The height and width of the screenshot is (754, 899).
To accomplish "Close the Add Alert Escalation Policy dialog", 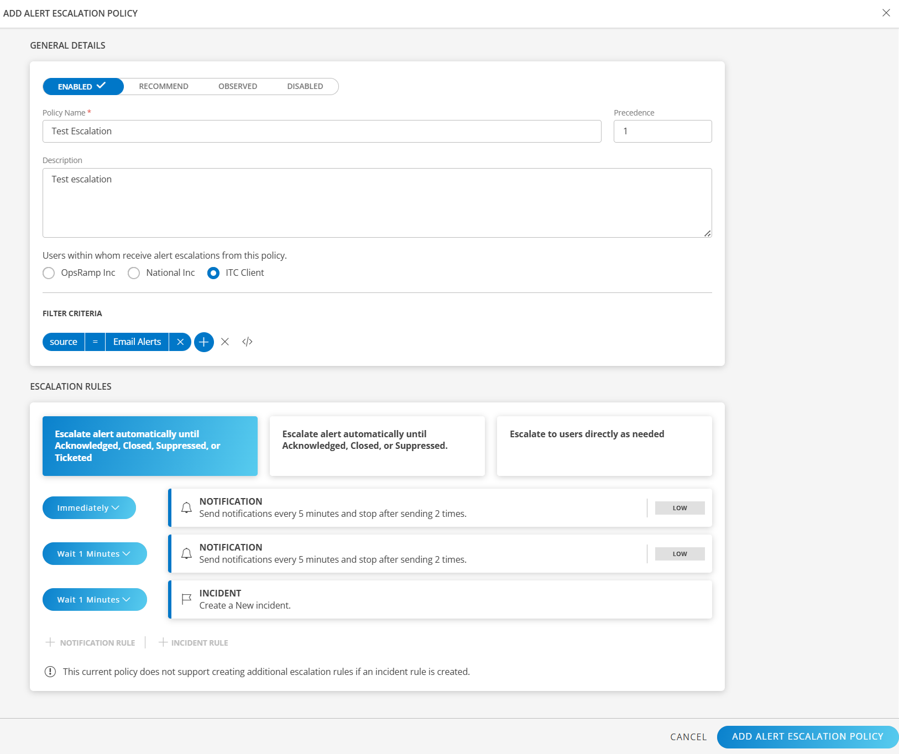I will click(886, 13).
